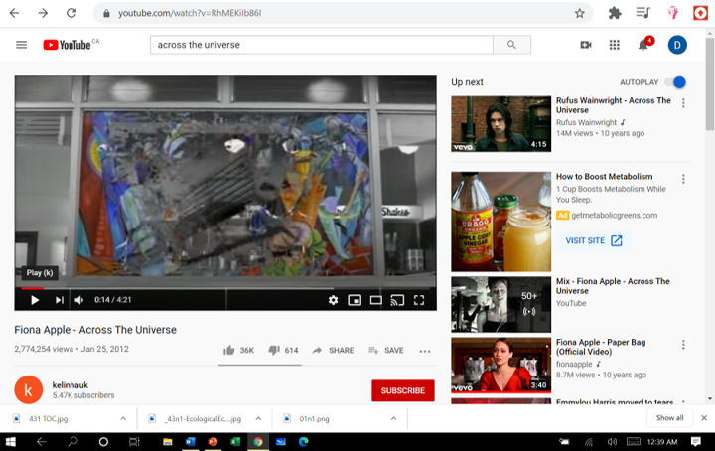Open the account avatar D
The height and width of the screenshot is (451, 715).
(677, 45)
